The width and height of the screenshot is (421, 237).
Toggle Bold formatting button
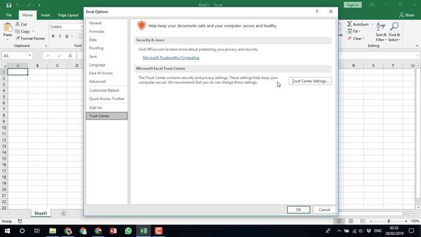pyautogui.click(x=53, y=36)
